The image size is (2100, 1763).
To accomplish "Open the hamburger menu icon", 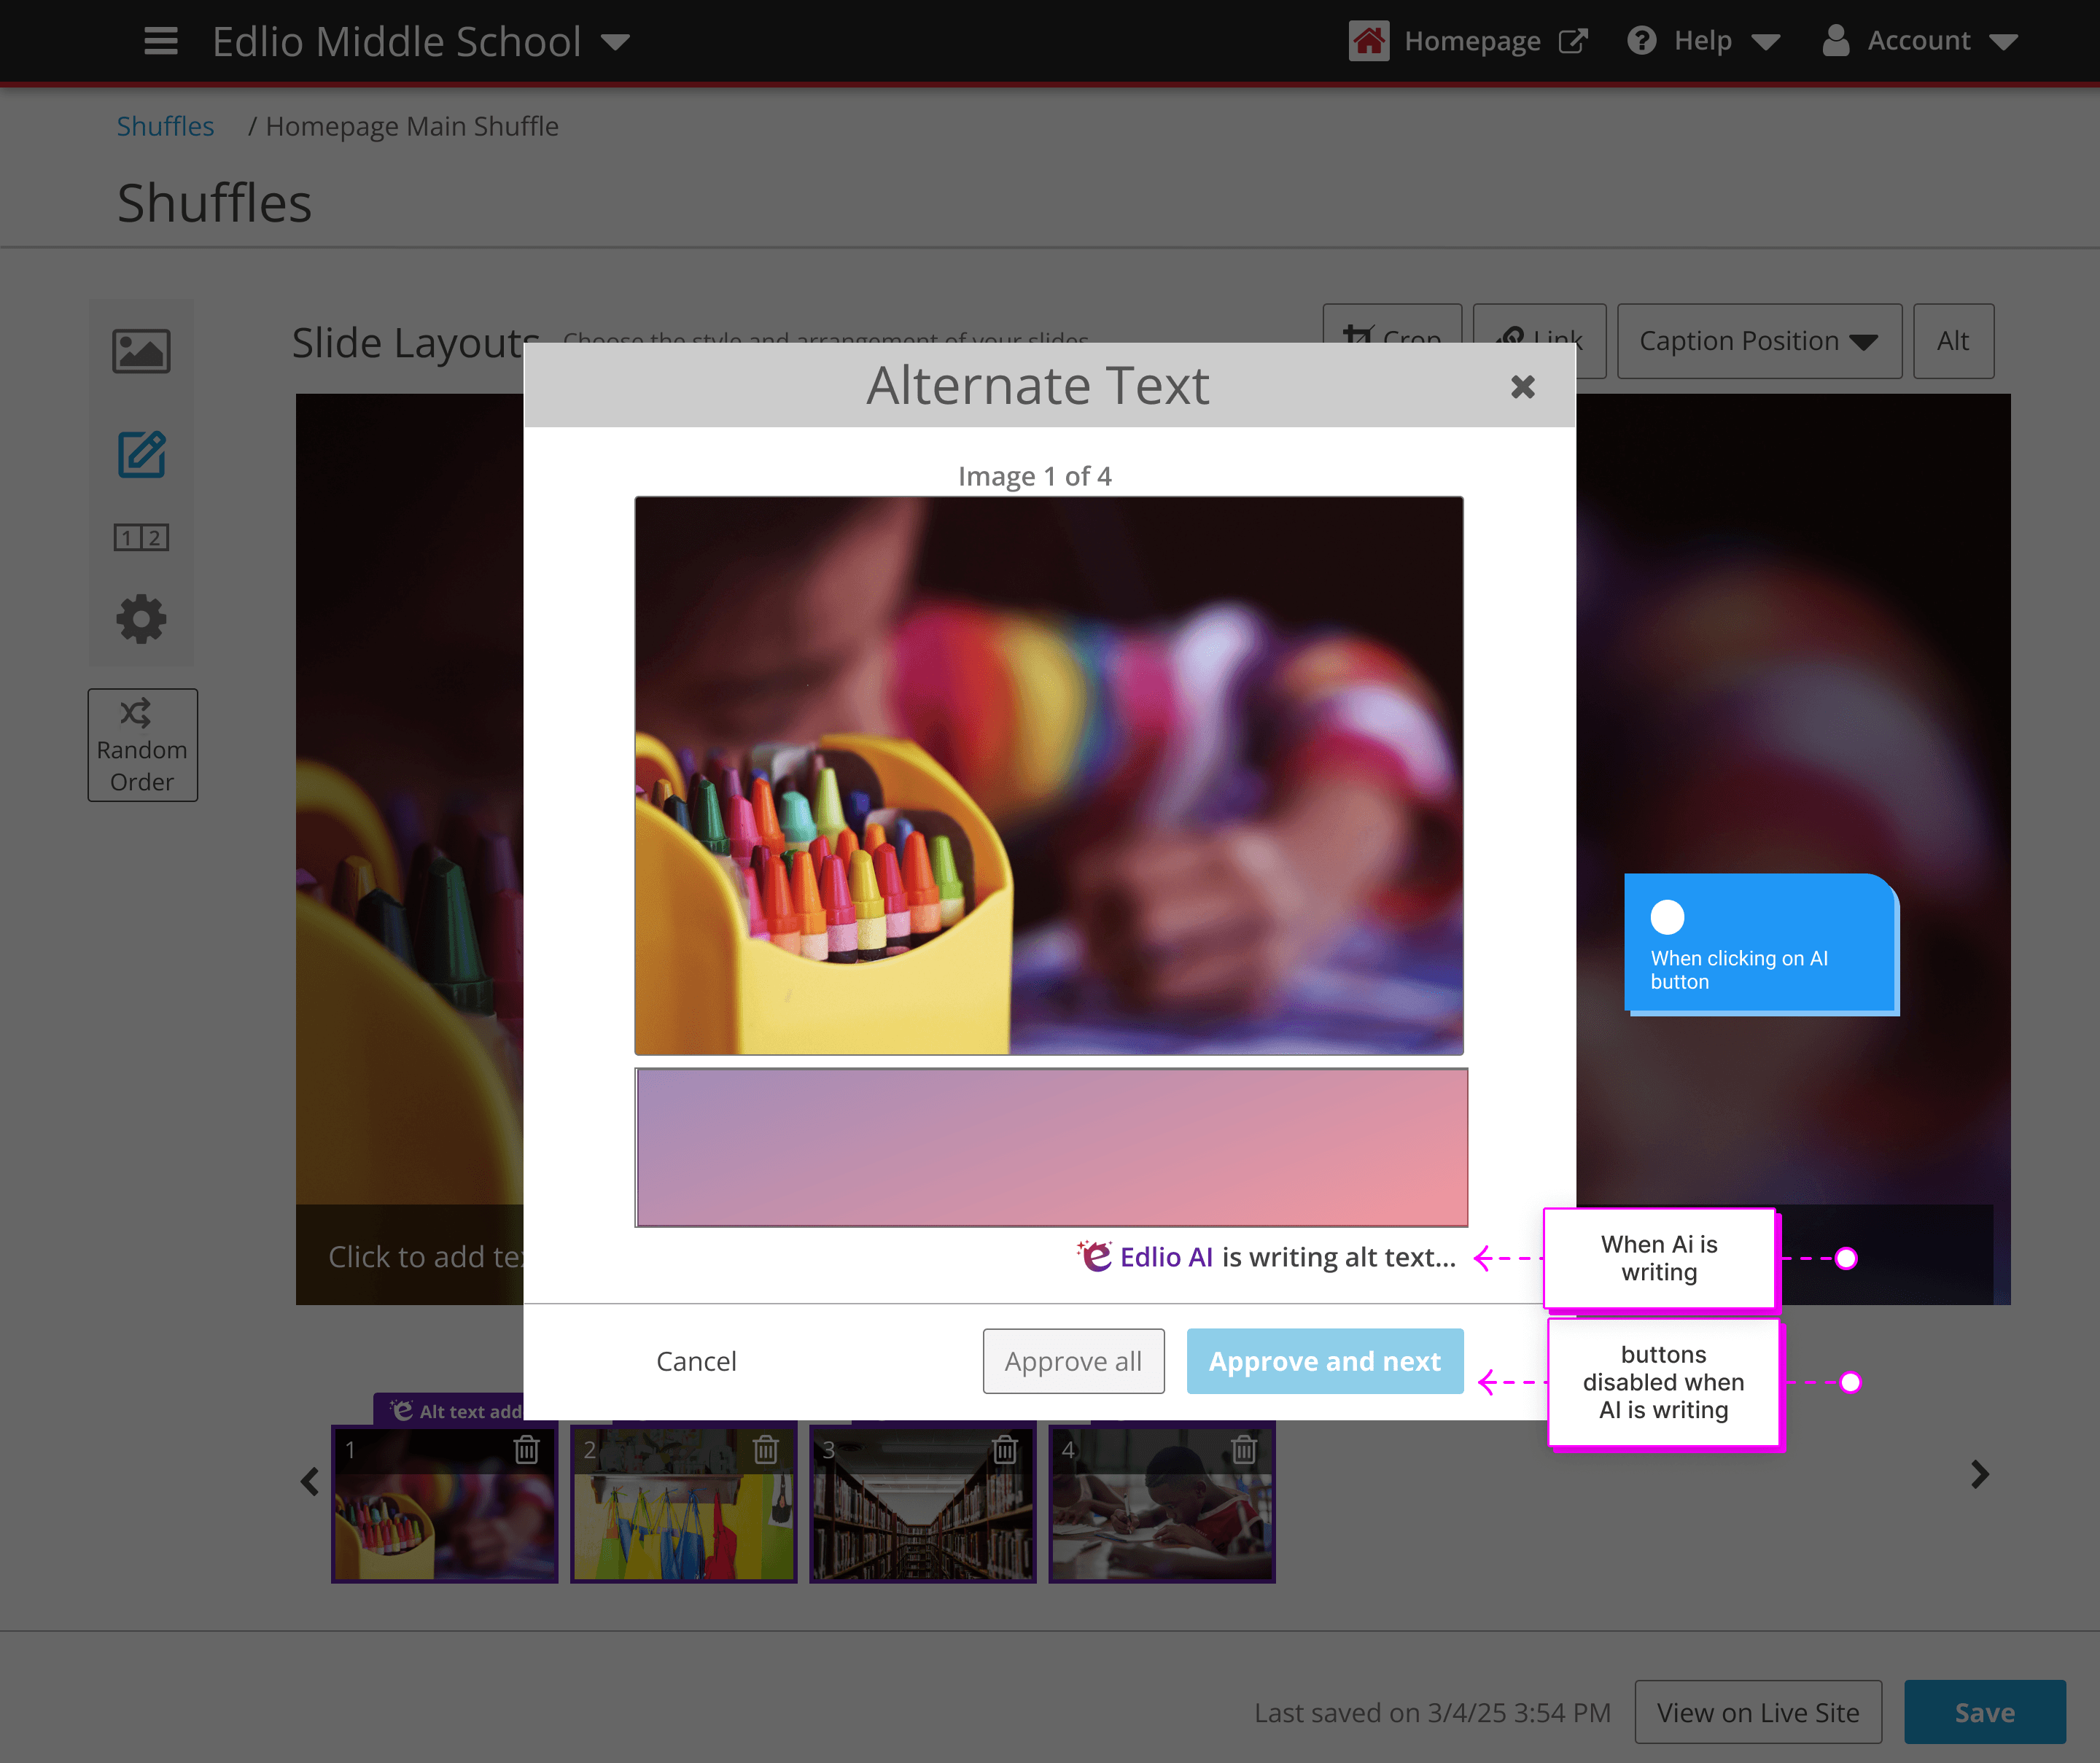I will [161, 42].
